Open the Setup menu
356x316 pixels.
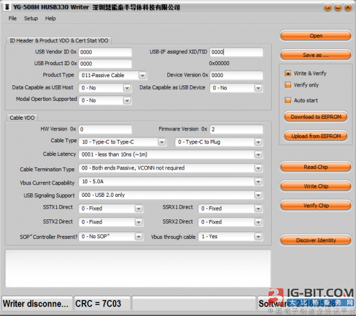[x=31, y=18]
